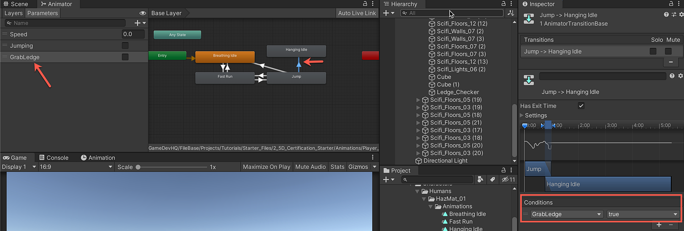Click the Project panel lock icon

point(505,170)
